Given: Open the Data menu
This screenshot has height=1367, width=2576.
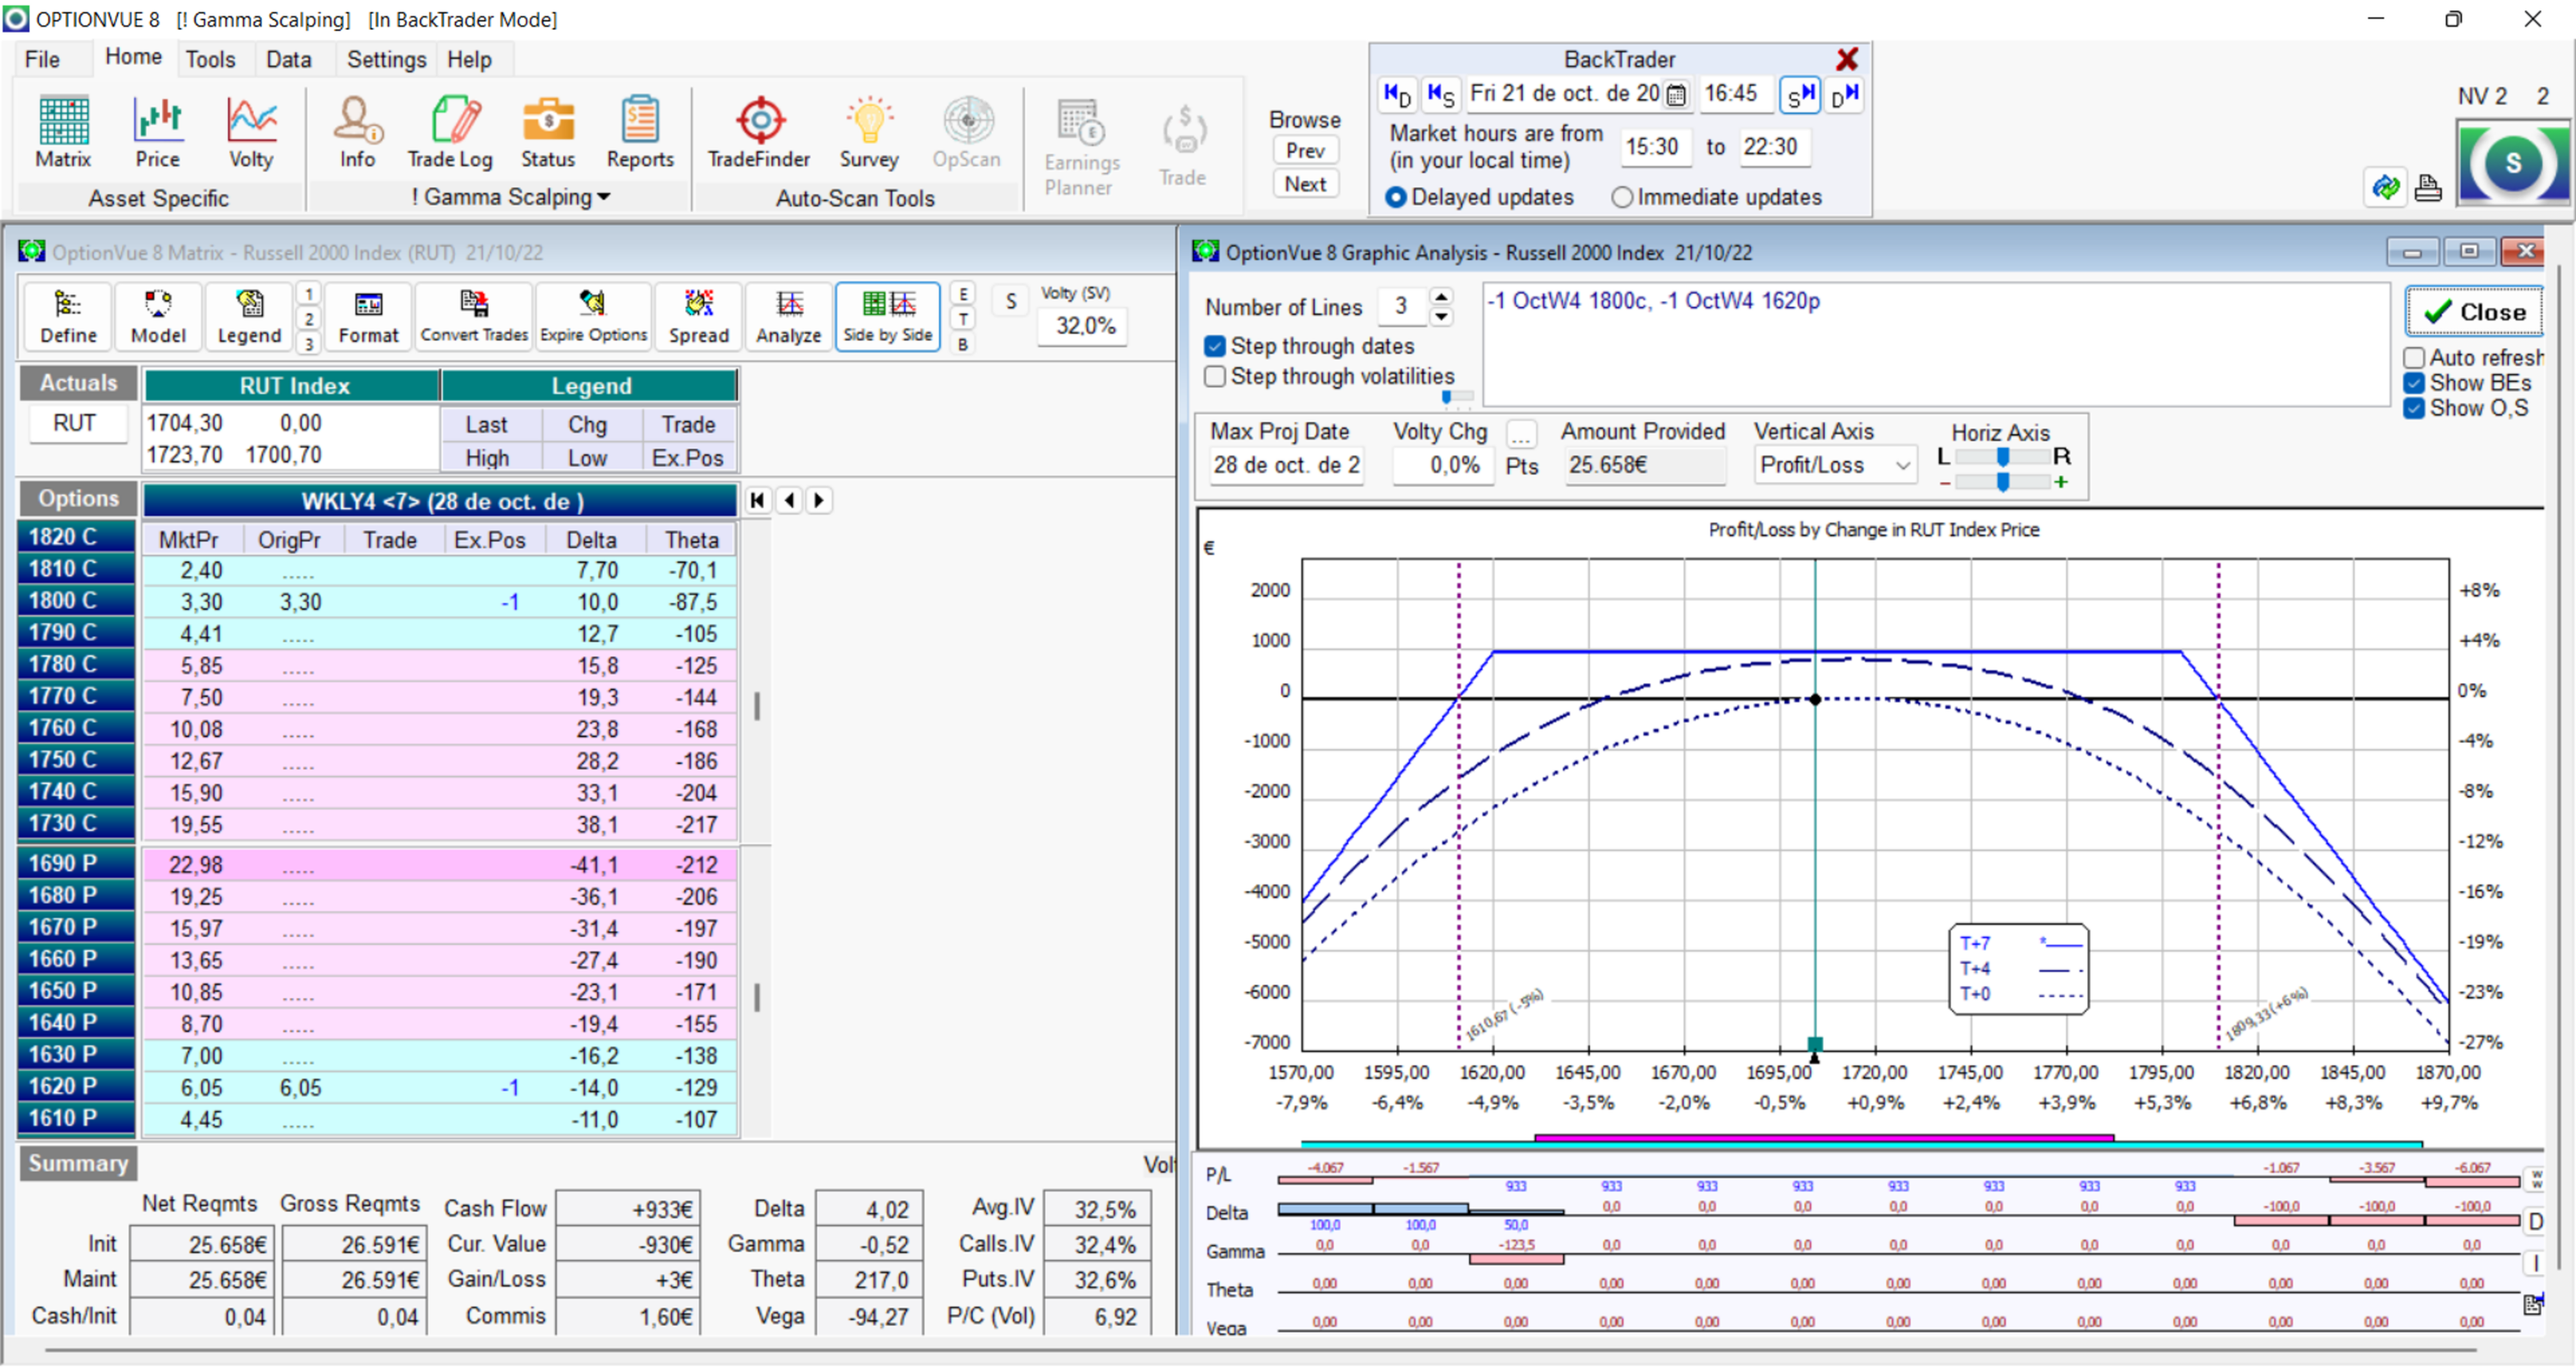Looking at the screenshot, I should (x=289, y=59).
